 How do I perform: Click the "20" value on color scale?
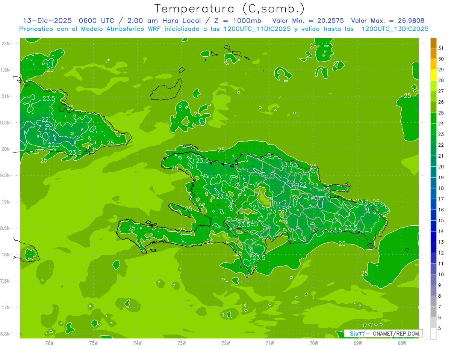click(x=441, y=167)
